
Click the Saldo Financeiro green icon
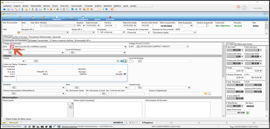tap(247, 113)
